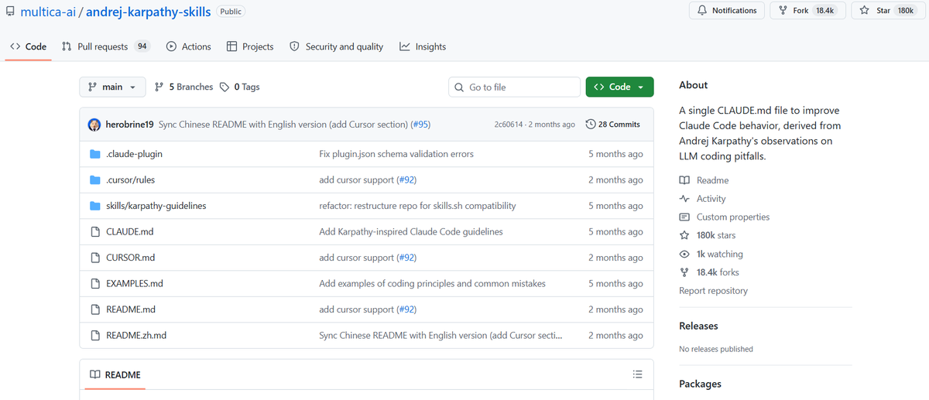This screenshot has width=929, height=400.
Task: Open the Custom properties link
Action: [724, 217]
